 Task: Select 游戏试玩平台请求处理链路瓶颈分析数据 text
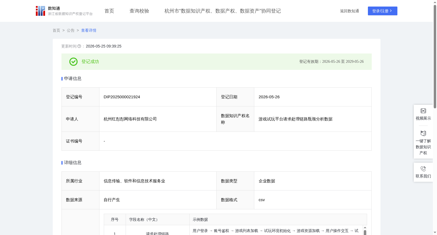pos(296,119)
